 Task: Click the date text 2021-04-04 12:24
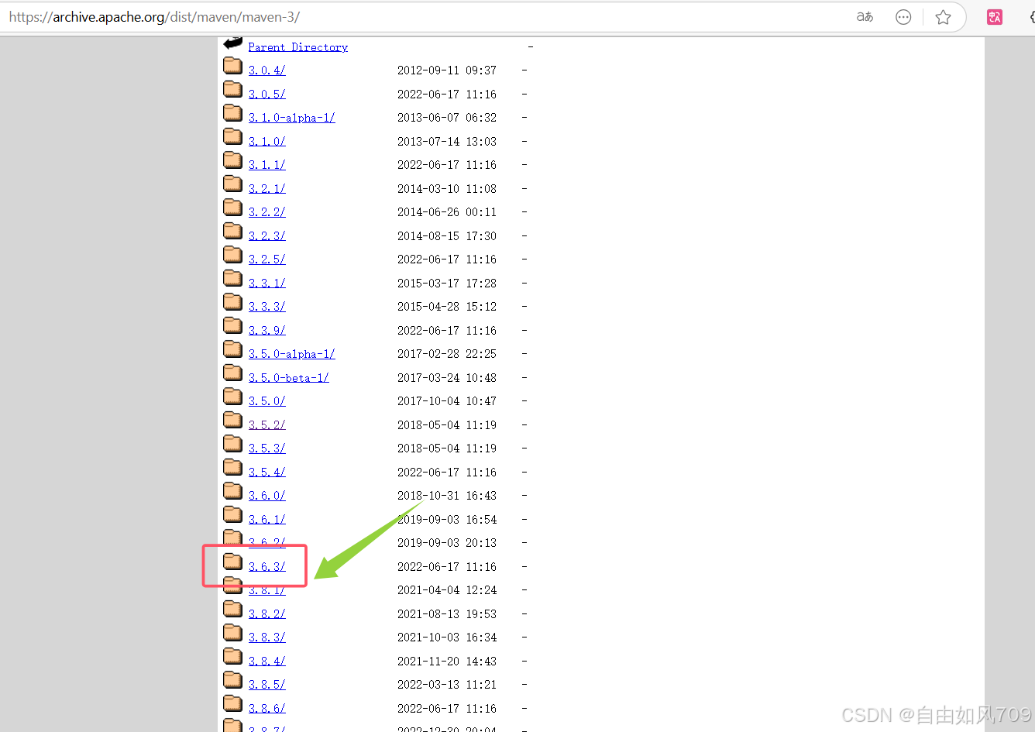[447, 590]
